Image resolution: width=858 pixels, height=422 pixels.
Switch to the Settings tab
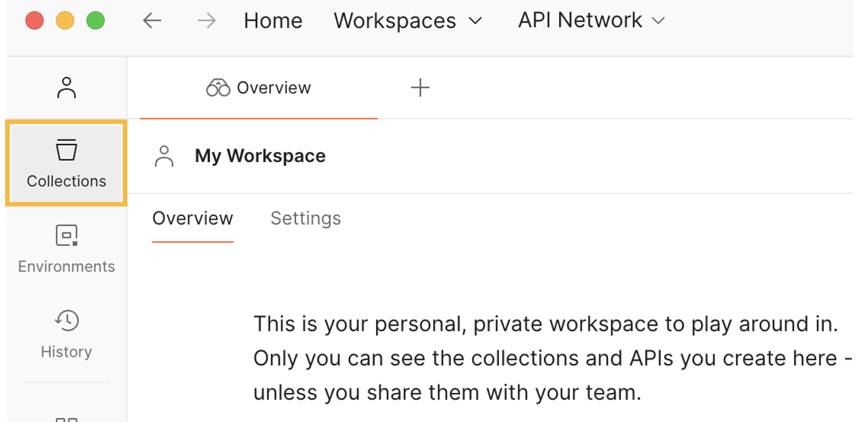click(x=306, y=218)
